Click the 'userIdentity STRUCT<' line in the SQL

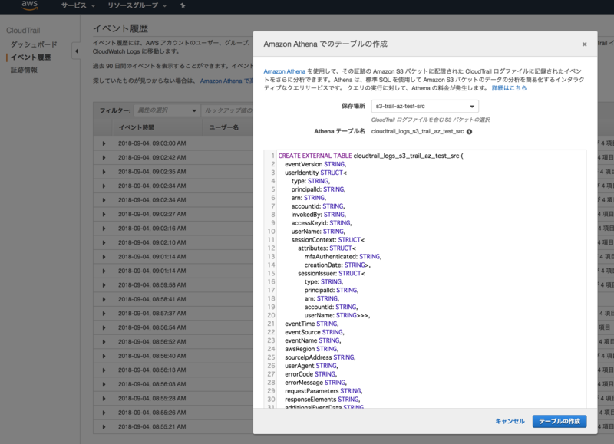pos(315,173)
